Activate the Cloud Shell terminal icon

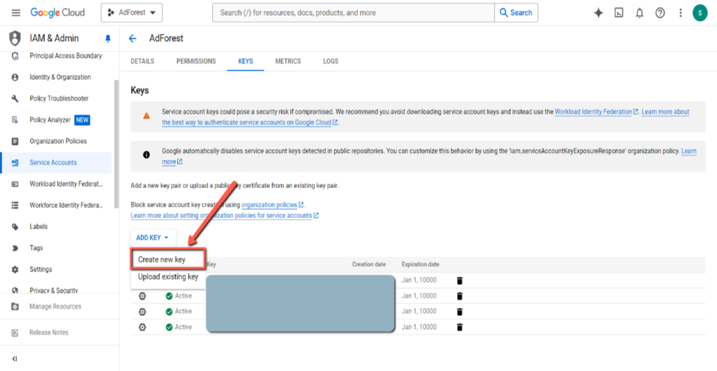(619, 13)
